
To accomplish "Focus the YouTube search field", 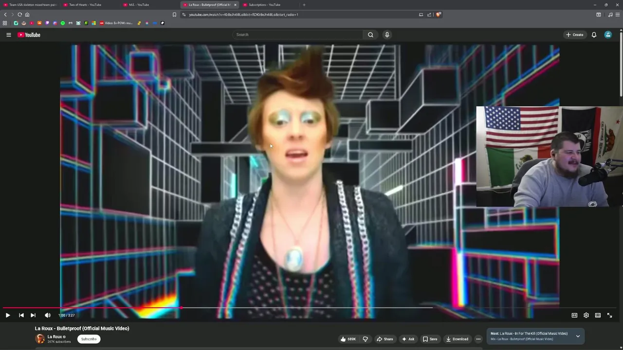I will (x=298, y=35).
